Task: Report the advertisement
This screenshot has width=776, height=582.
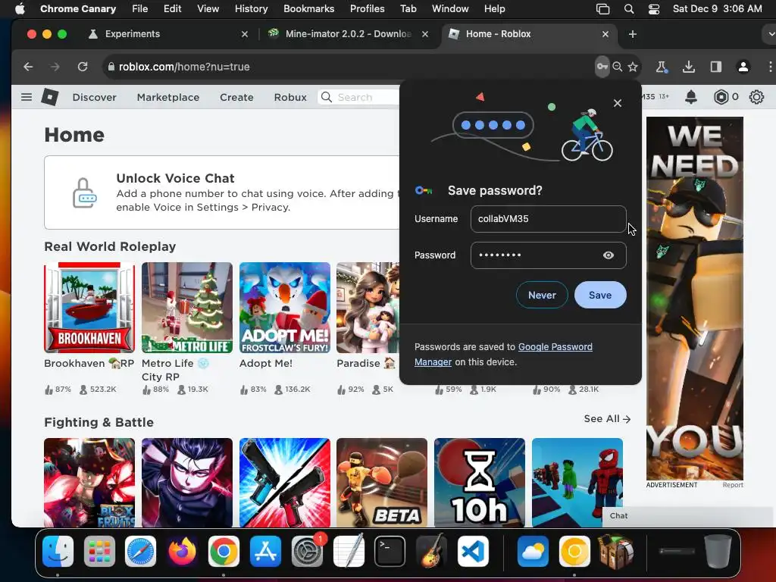Action: point(733,485)
